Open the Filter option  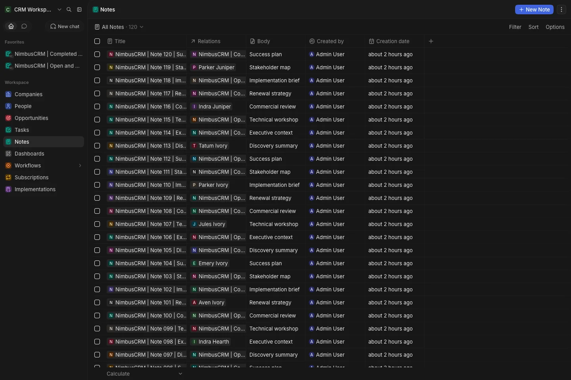(515, 27)
